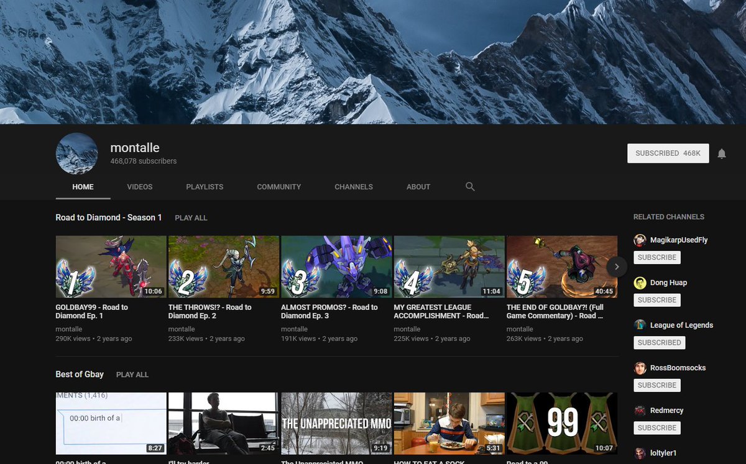Open Road to Diamond Ep. 1 thumbnail
This screenshot has width=746, height=464.
coord(111,266)
